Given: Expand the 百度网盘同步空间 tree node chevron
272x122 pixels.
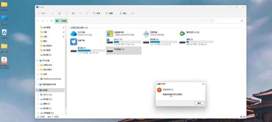Looking at the screenshot, I should click(37, 84).
